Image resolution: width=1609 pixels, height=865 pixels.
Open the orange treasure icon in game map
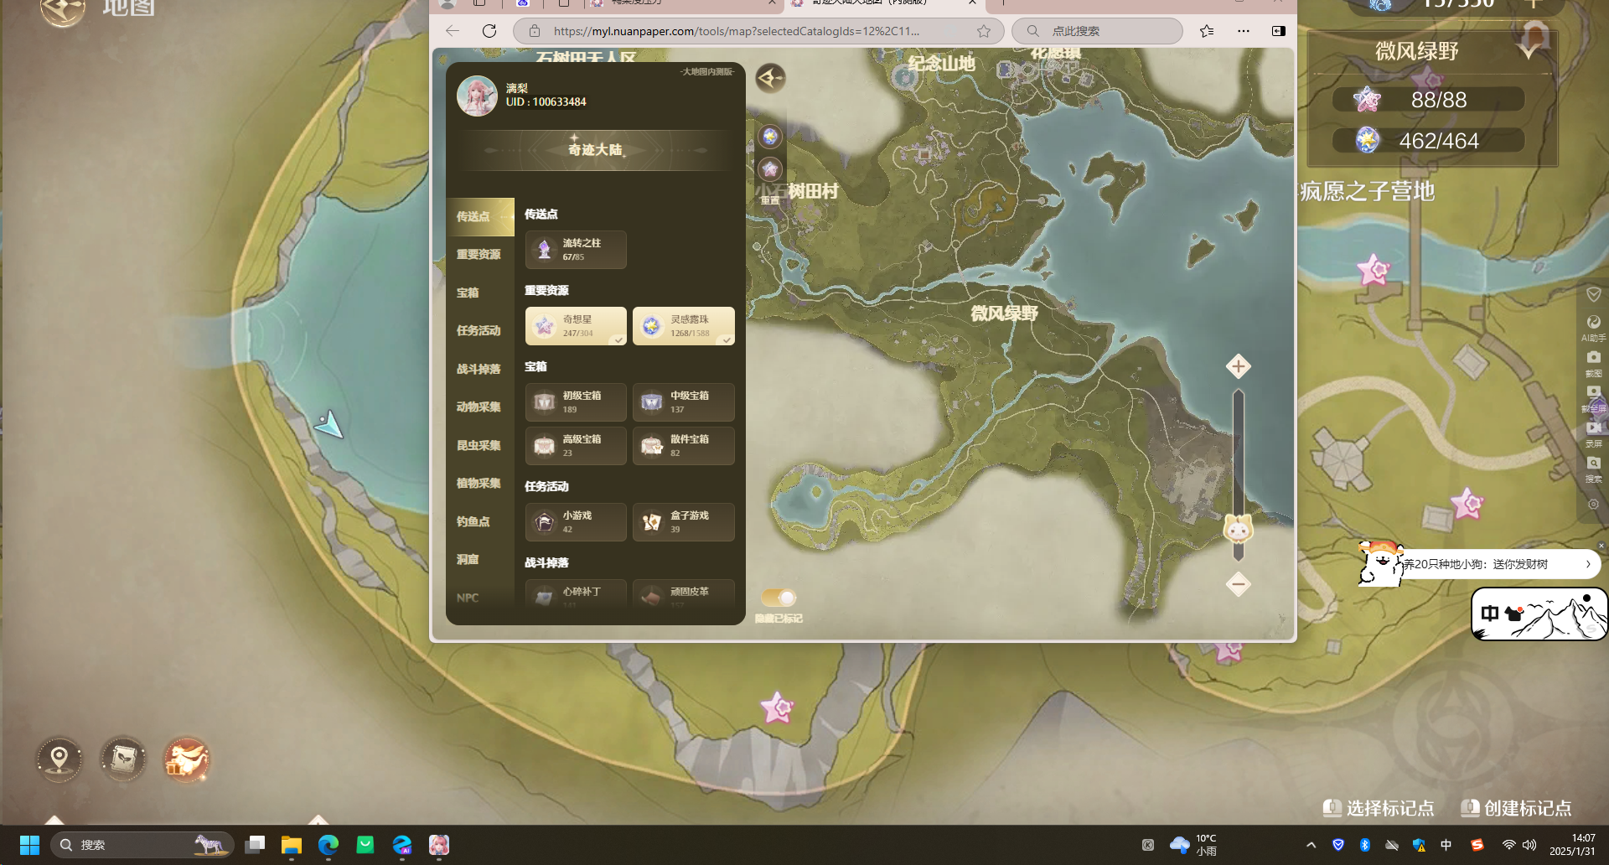187,759
